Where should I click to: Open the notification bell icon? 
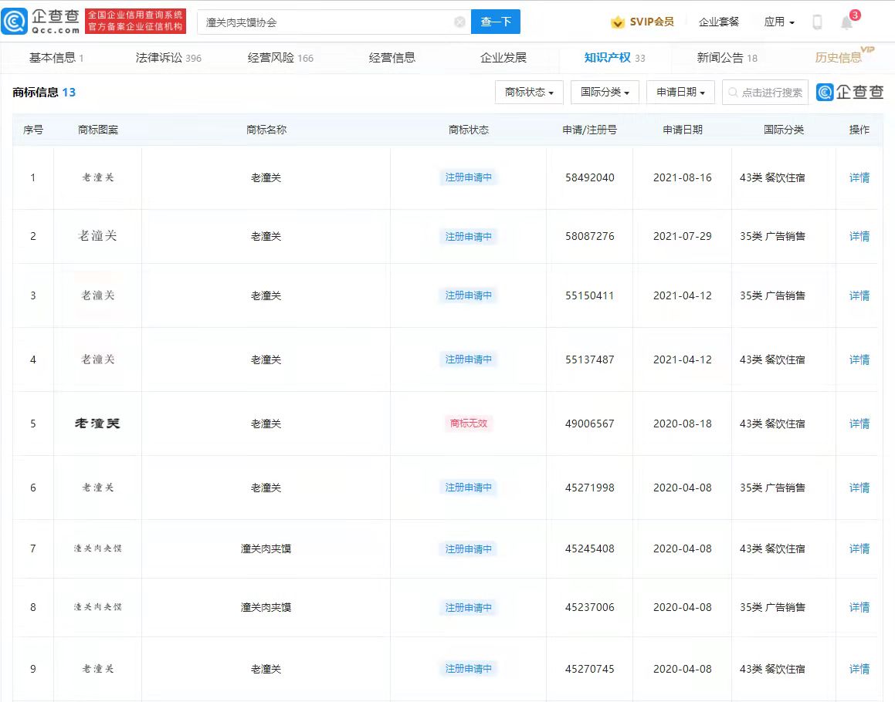click(847, 22)
